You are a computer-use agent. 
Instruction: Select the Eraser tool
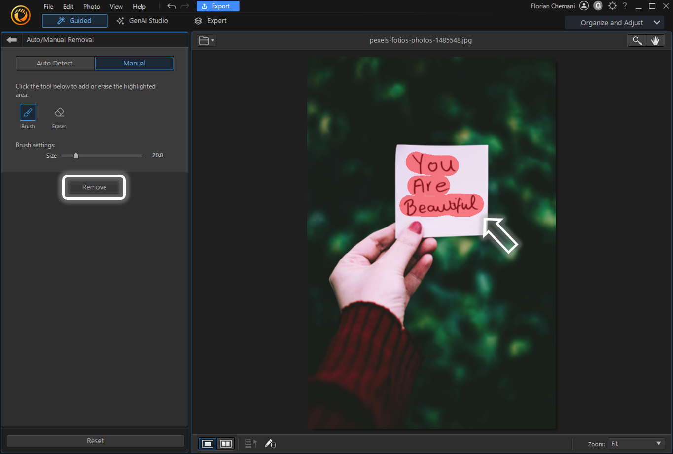pyautogui.click(x=59, y=112)
